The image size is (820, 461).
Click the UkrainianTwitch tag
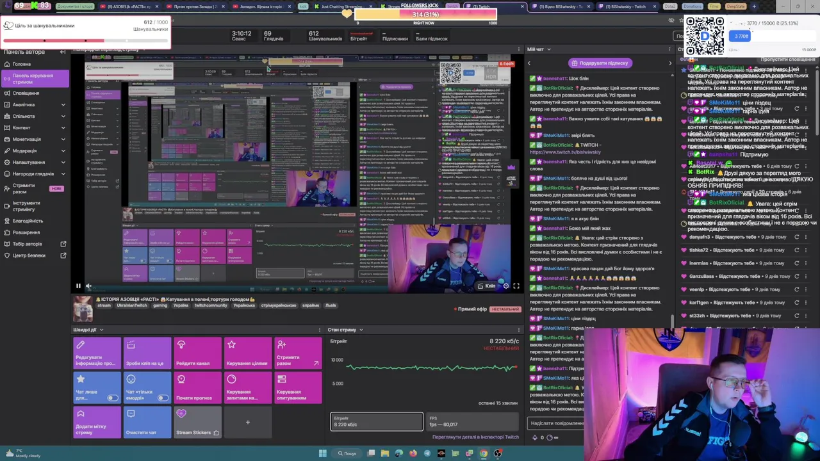(131, 305)
